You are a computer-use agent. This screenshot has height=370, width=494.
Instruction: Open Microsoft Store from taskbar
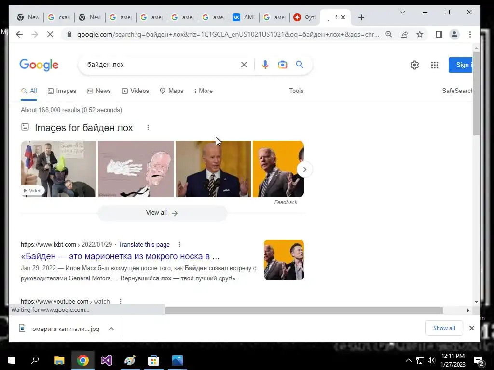coord(153,360)
